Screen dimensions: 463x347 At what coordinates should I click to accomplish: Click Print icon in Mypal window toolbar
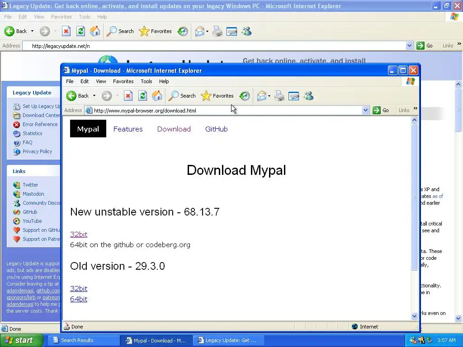279,96
